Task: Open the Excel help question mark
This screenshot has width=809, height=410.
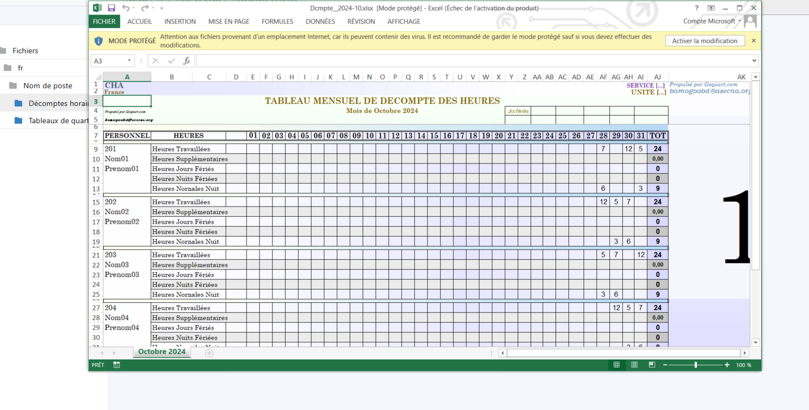Action: click(697, 8)
